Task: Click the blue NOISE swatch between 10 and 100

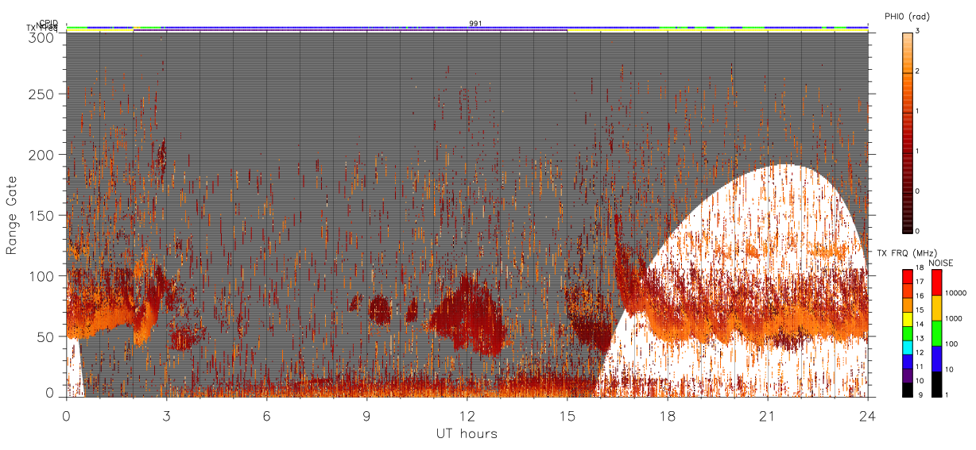Action: point(937,359)
